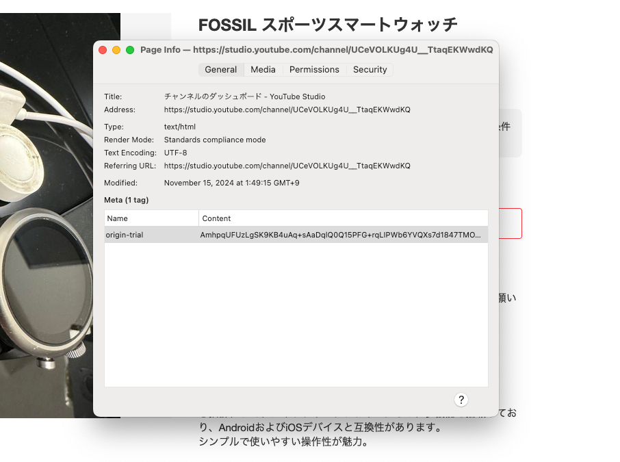Viewport: 620px width, 462px height.
Task: Click the Content column header
Action: [344, 218]
